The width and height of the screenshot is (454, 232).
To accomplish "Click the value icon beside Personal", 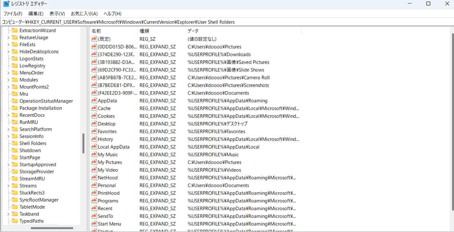I will [x=94, y=185].
